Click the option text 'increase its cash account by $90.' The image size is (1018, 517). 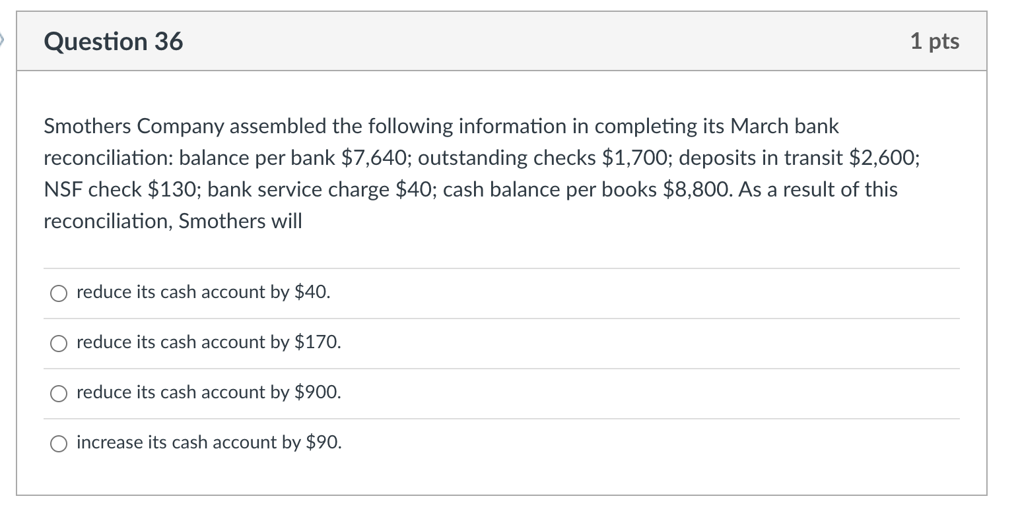[x=209, y=442]
